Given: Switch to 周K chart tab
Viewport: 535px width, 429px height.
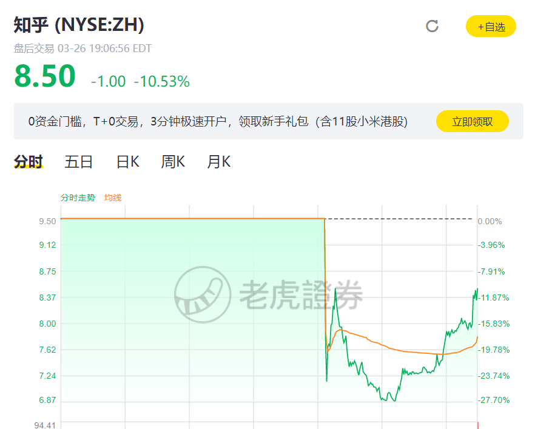Looking at the screenshot, I should 173,162.
